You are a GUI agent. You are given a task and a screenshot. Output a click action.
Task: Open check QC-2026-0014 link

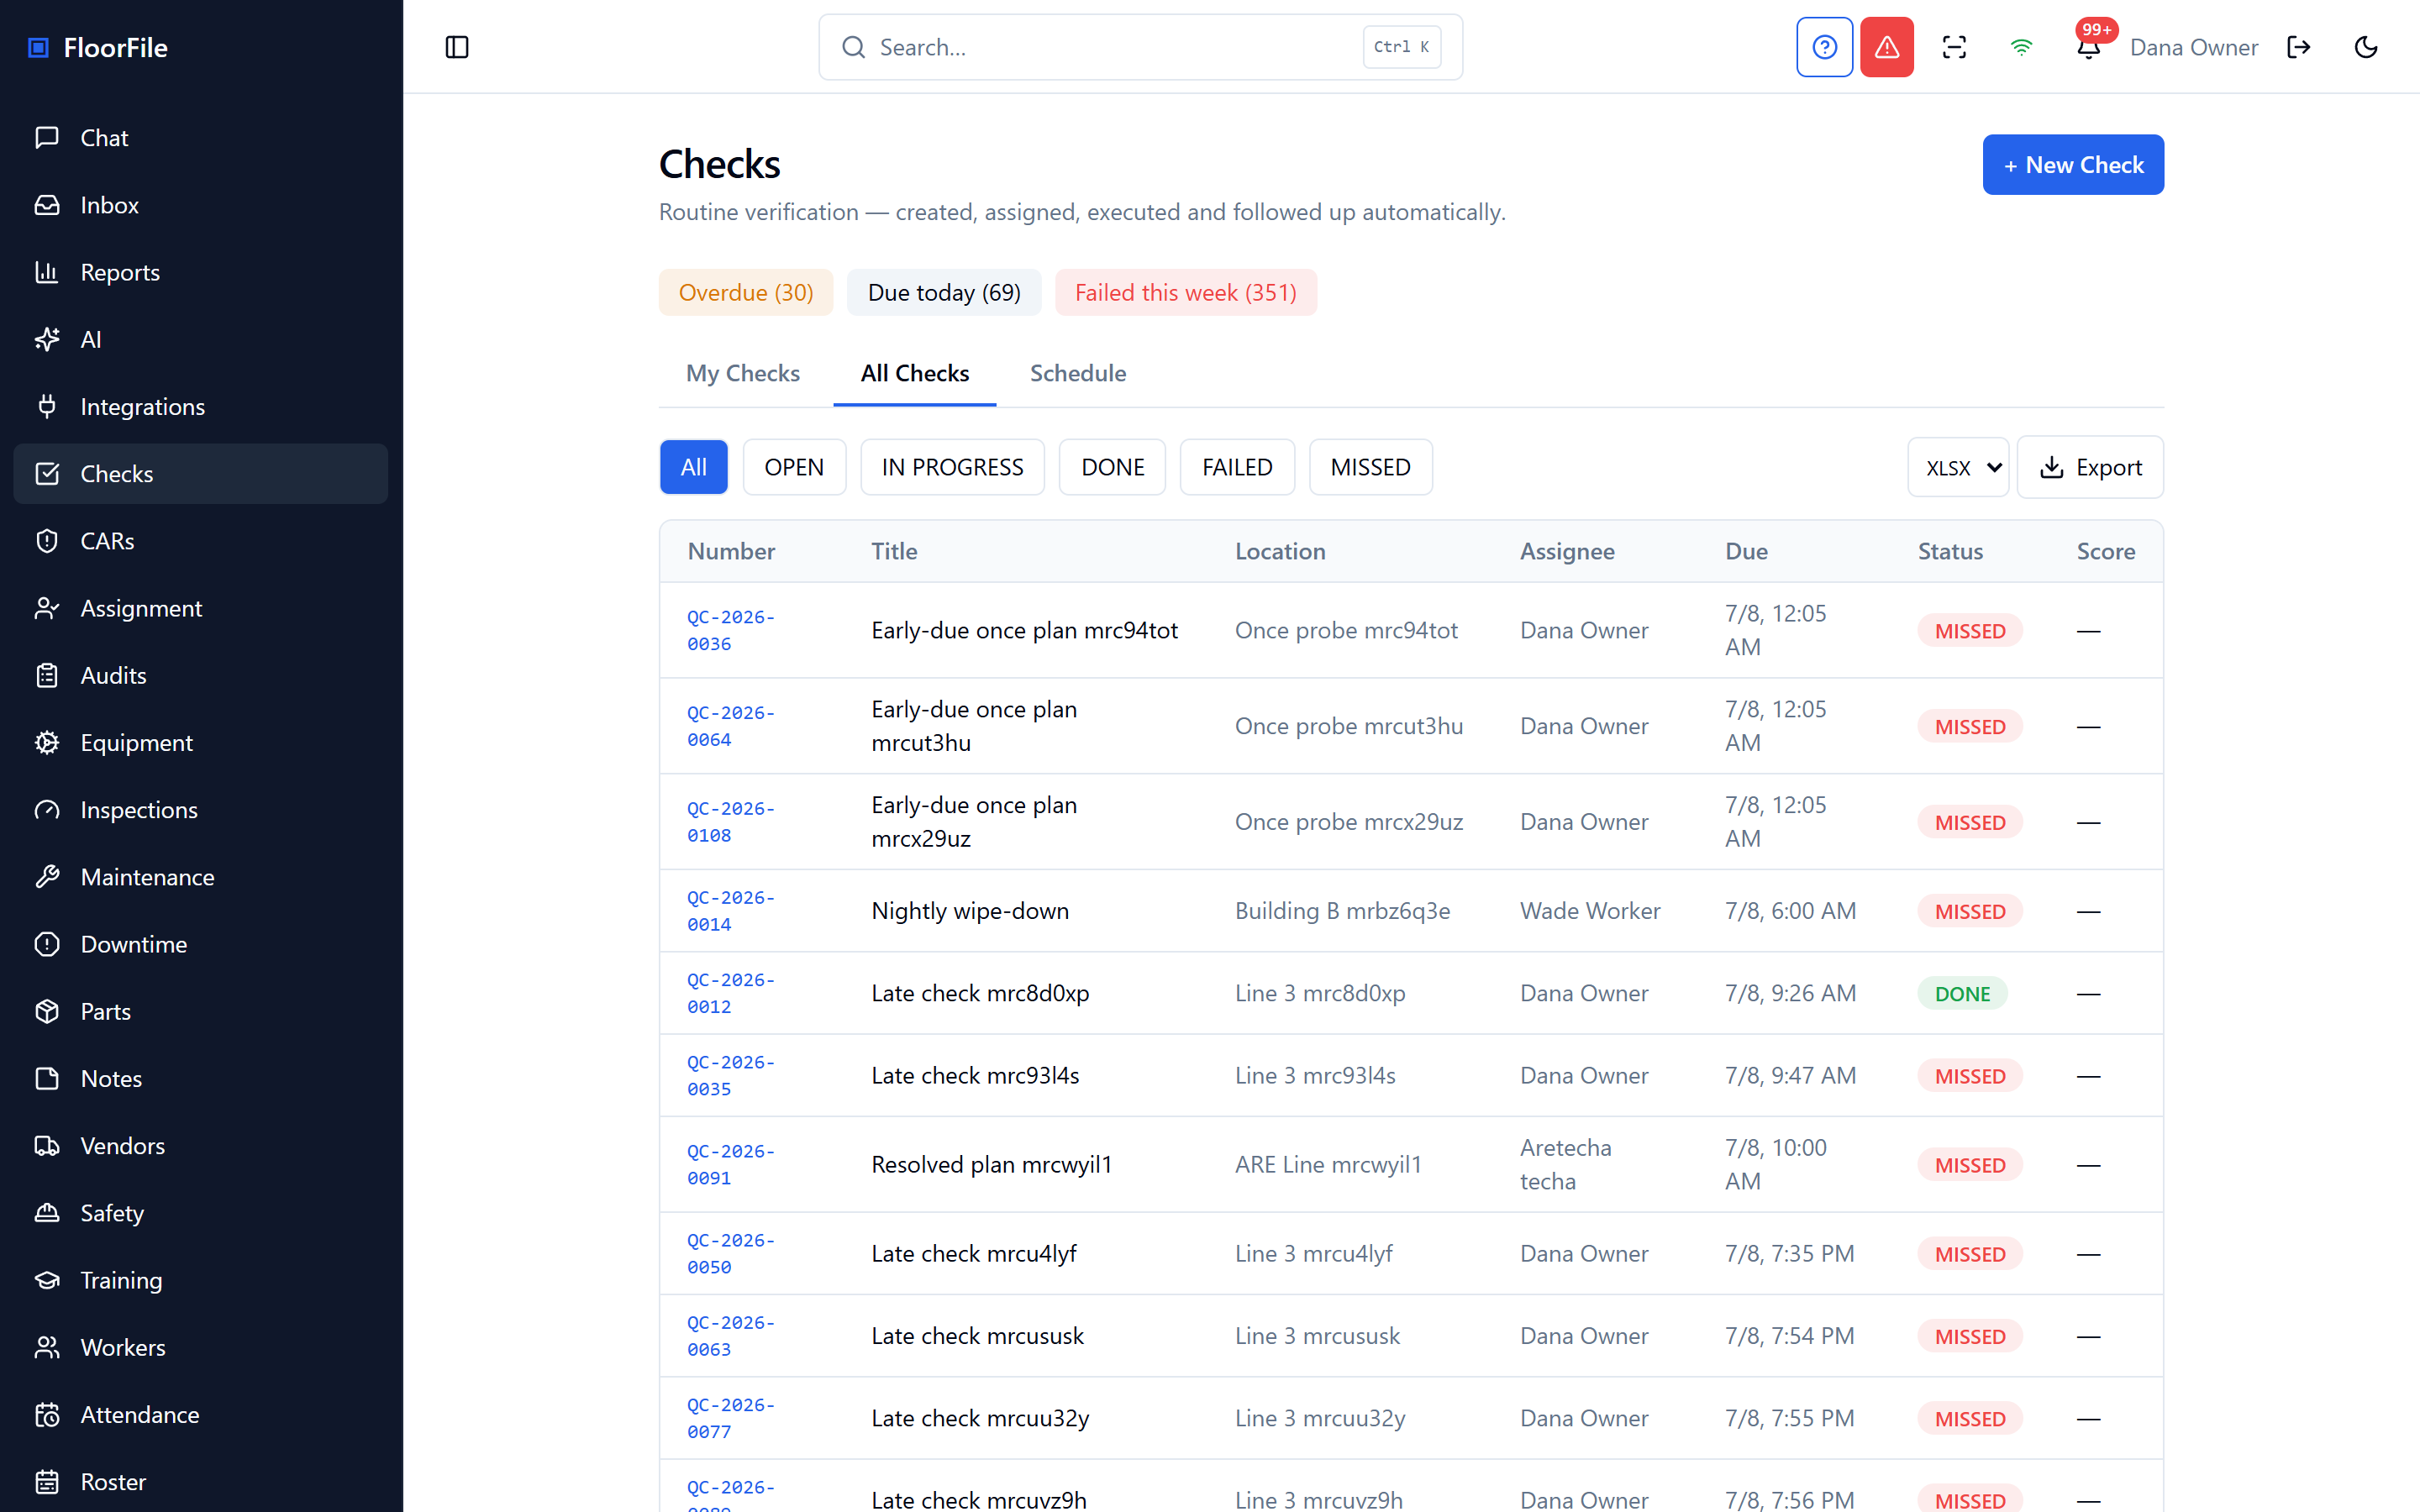731,911
